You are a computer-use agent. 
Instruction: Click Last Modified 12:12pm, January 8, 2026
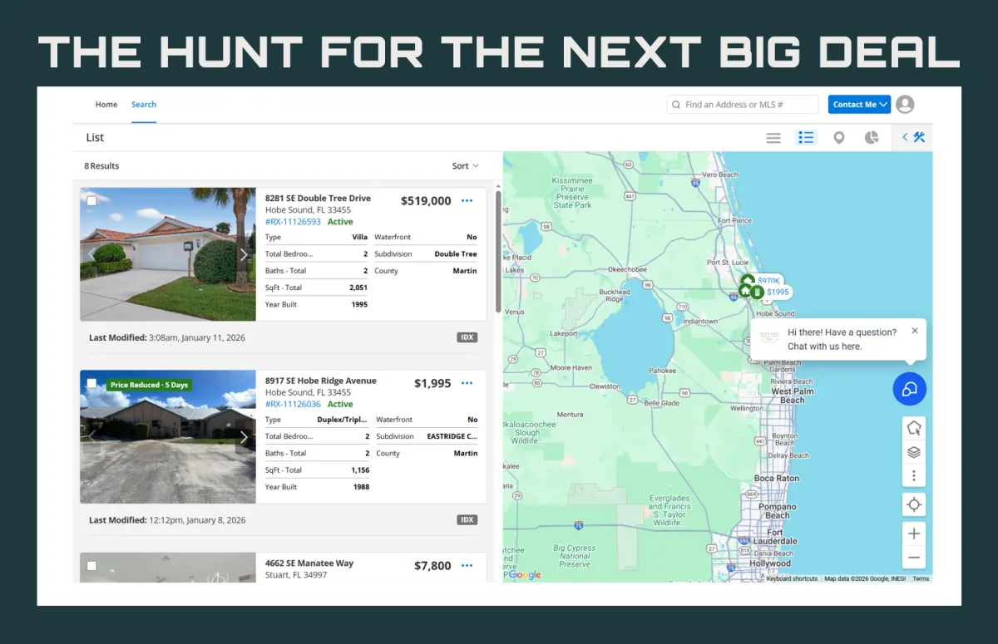click(x=167, y=520)
